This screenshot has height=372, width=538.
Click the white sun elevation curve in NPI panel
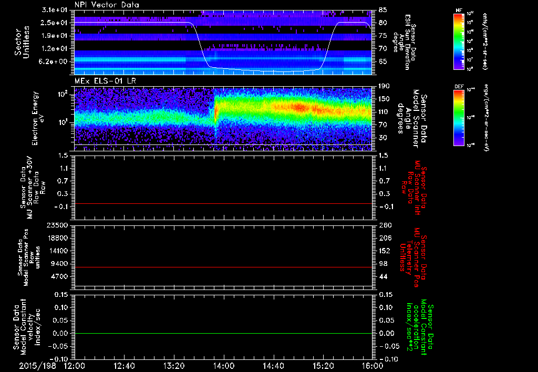pos(223,47)
